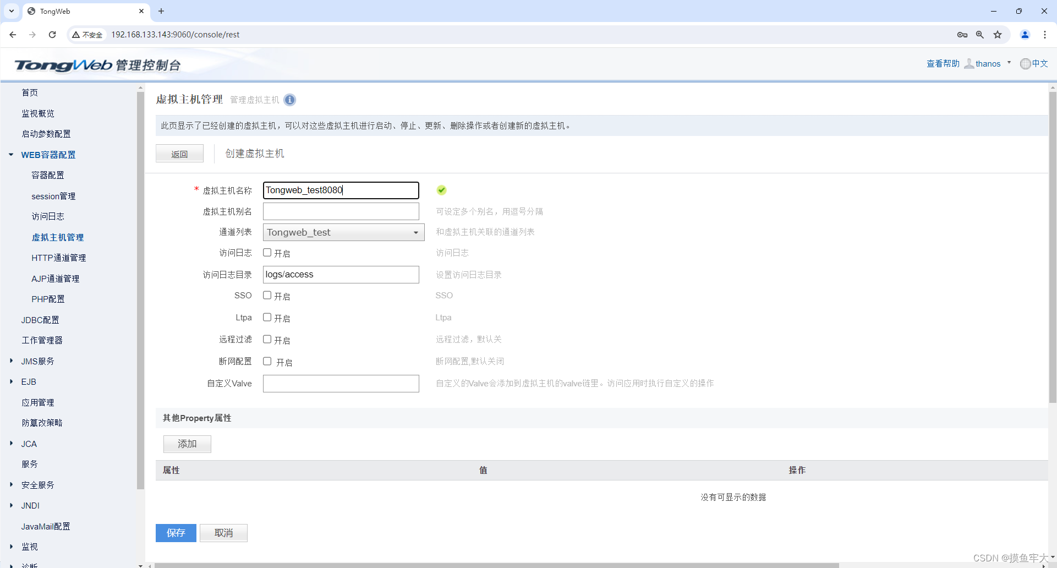Close the TongWeb browser tab
Viewport: 1057px width, 568px height.
(141, 11)
